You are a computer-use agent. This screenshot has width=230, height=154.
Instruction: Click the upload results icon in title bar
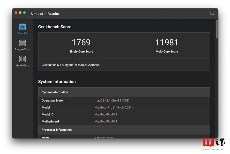[x=212, y=14]
